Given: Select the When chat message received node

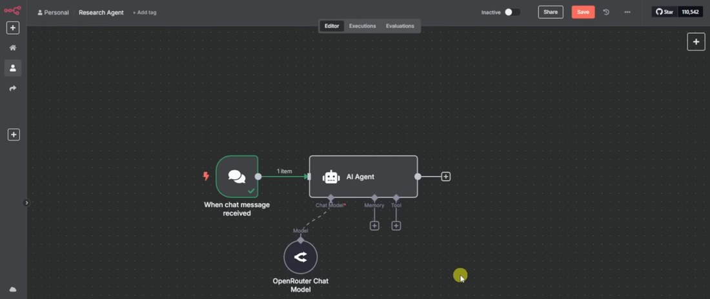Looking at the screenshot, I should (237, 177).
